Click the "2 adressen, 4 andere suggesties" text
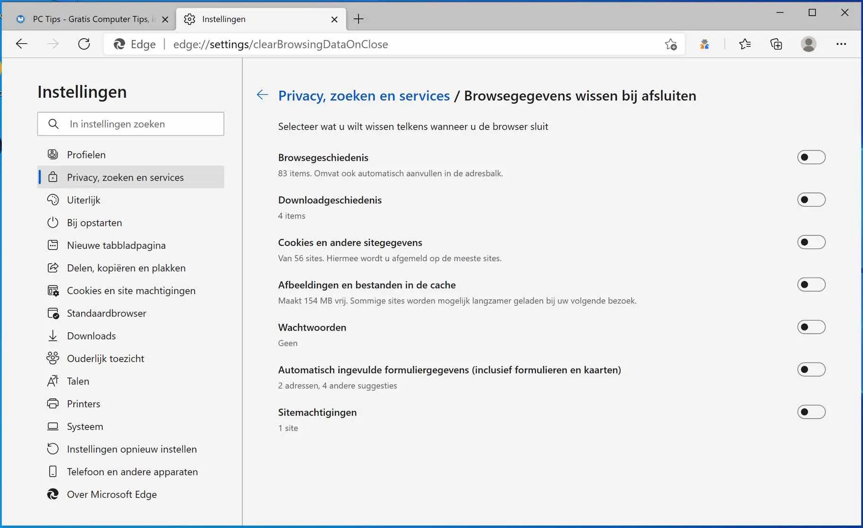This screenshot has width=863, height=528. [x=337, y=386]
